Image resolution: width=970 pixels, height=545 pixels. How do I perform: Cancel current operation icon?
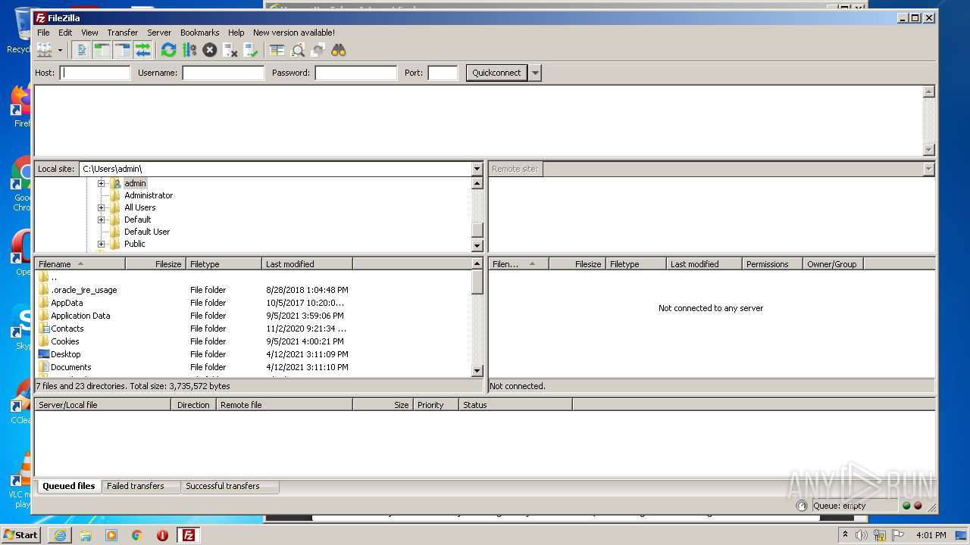click(x=210, y=50)
